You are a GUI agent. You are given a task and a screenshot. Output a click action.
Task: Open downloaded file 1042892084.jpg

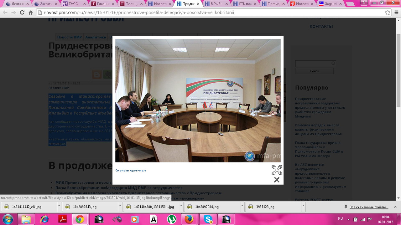(x=212, y=207)
